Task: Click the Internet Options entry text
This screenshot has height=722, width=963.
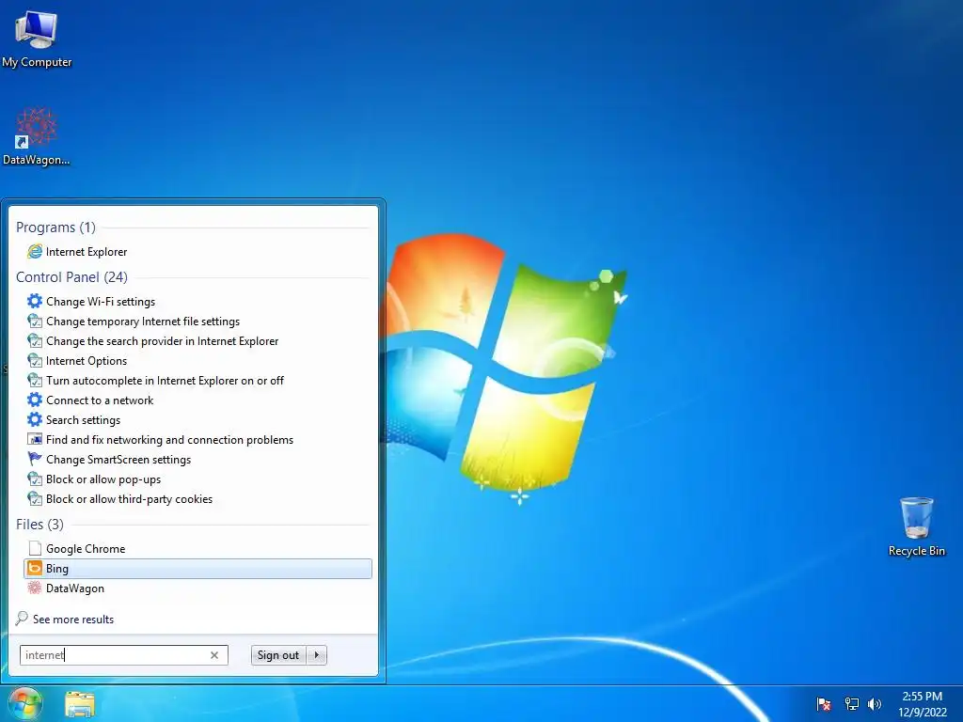Action: [87, 360]
